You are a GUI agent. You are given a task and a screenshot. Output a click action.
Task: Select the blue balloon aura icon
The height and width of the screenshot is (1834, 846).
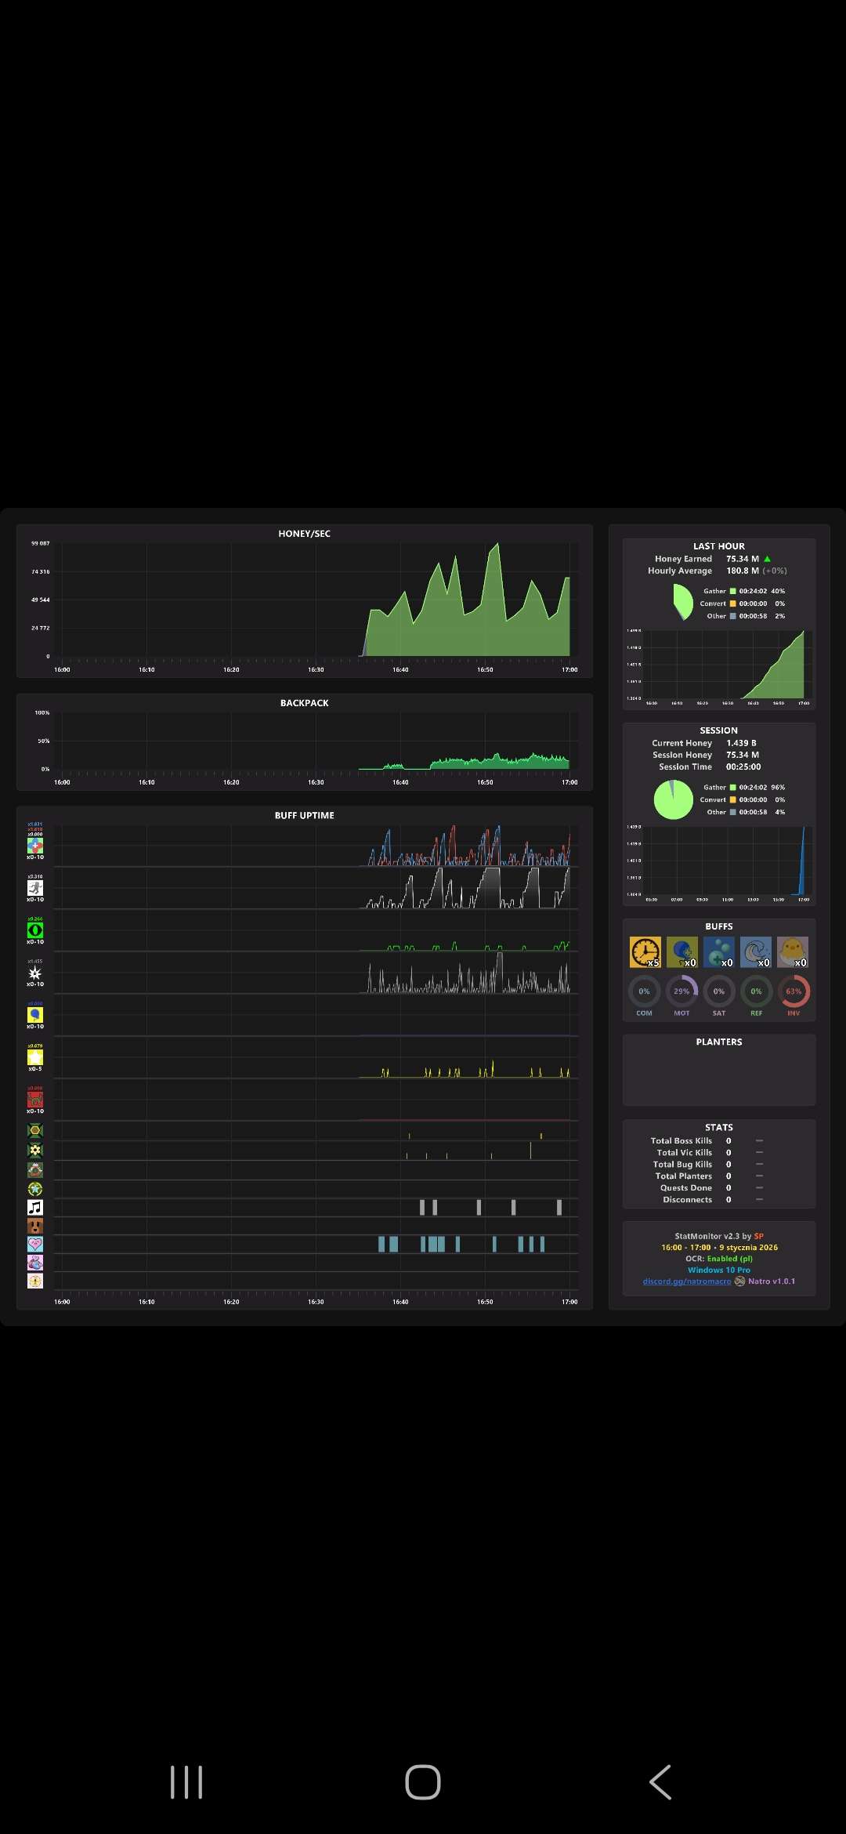point(35,1016)
